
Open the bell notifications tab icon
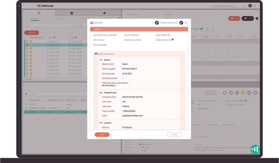click(x=104, y=13)
